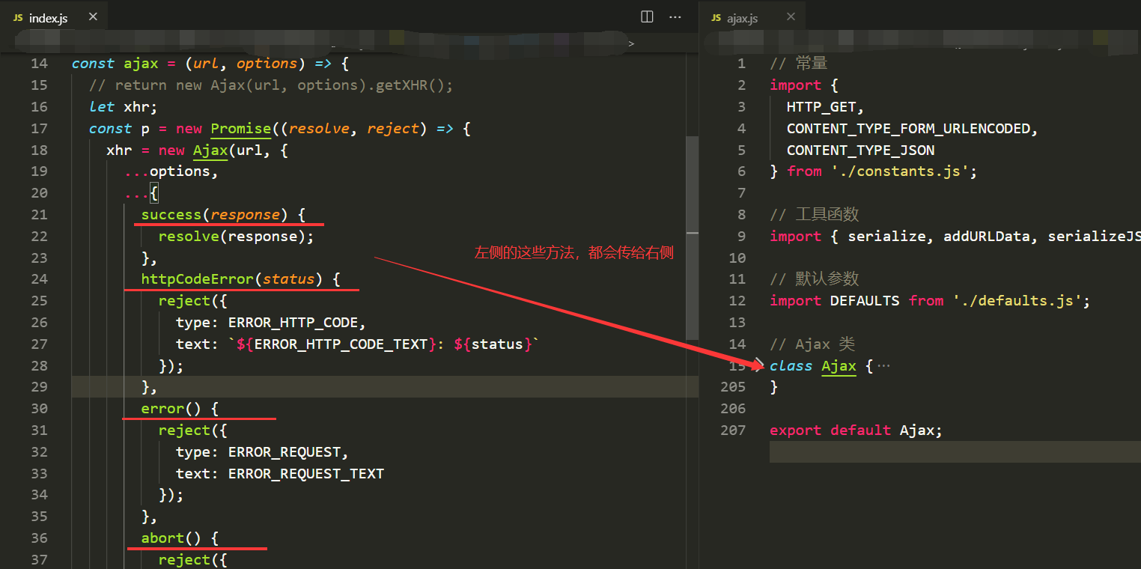
Task: Click the JS file icon on index.js tab
Action: pos(18,17)
